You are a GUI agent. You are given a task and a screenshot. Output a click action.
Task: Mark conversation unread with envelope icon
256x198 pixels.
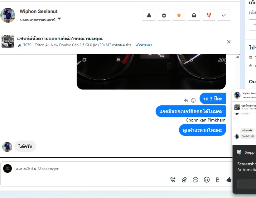194,15
